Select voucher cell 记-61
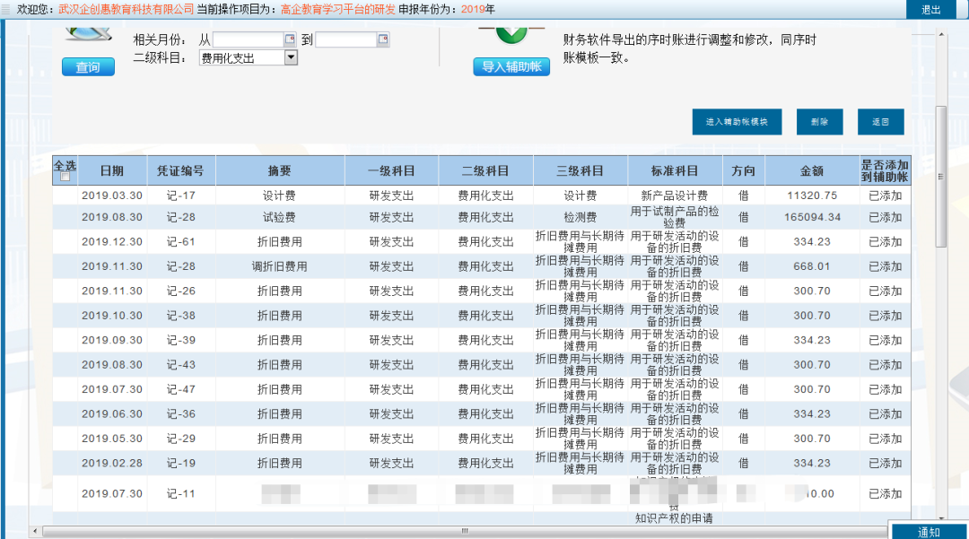The width and height of the screenshot is (969, 539). [x=180, y=242]
